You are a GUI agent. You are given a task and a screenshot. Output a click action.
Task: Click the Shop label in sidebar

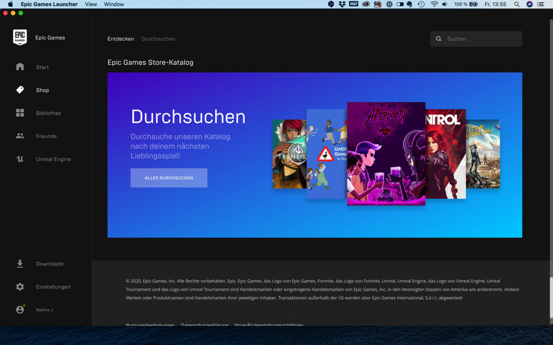[42, 90]
